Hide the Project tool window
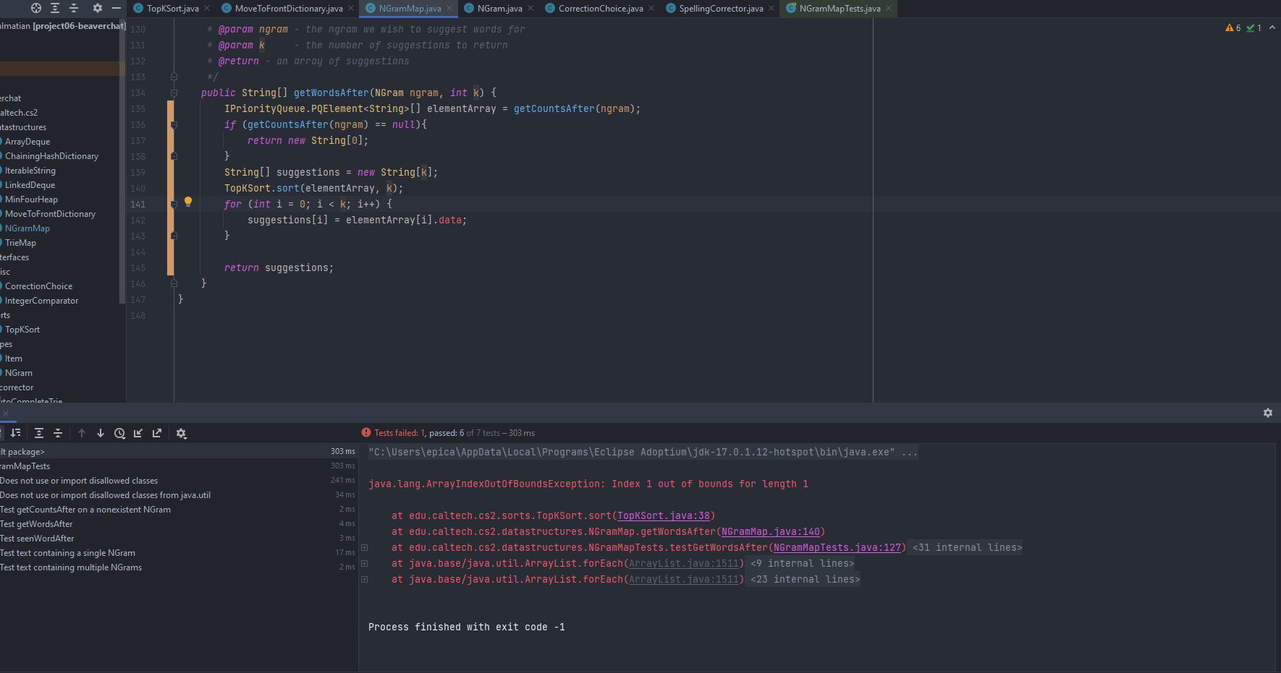1281x673 pixels. [116, 8]
